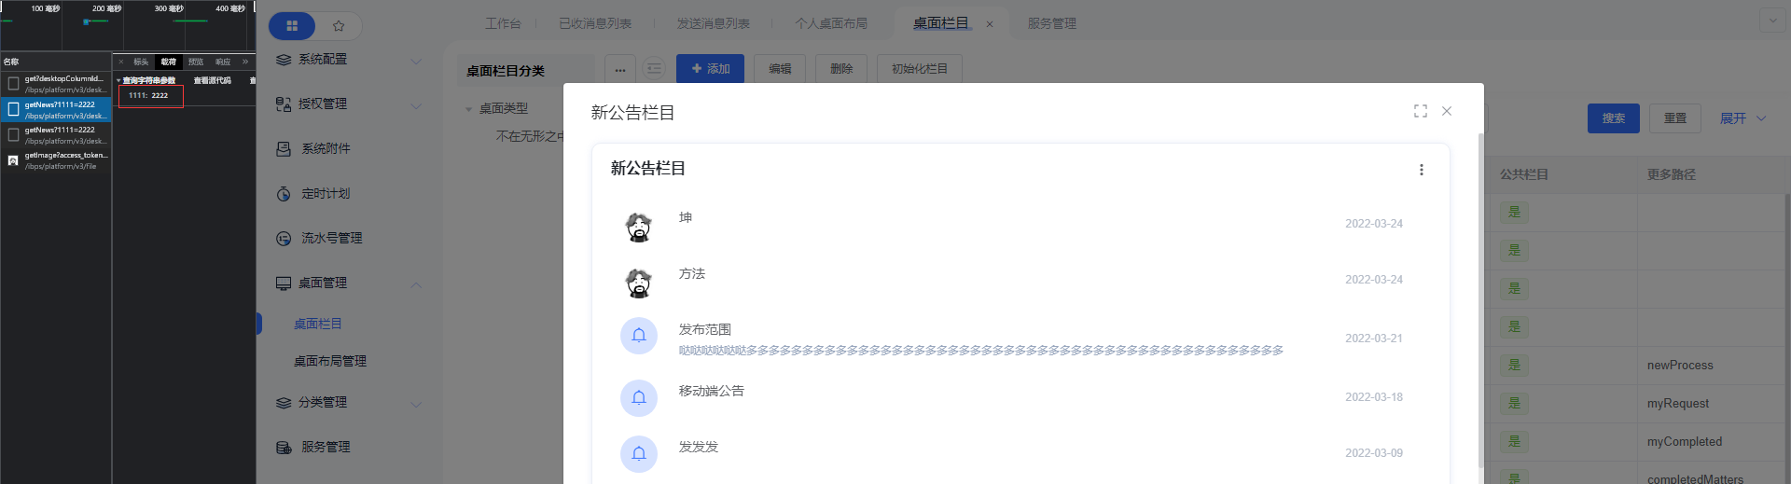Screen dimensions: 1791x484
Task: Switch to the 已收消息列表 tab
Action: coord(595,23)
